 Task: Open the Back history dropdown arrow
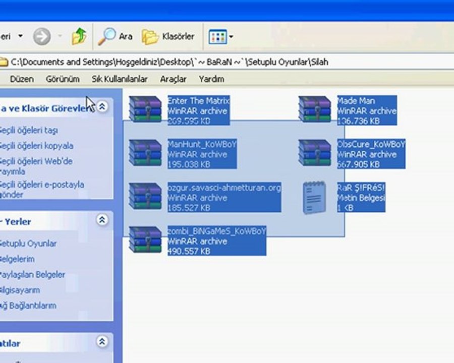20,36
